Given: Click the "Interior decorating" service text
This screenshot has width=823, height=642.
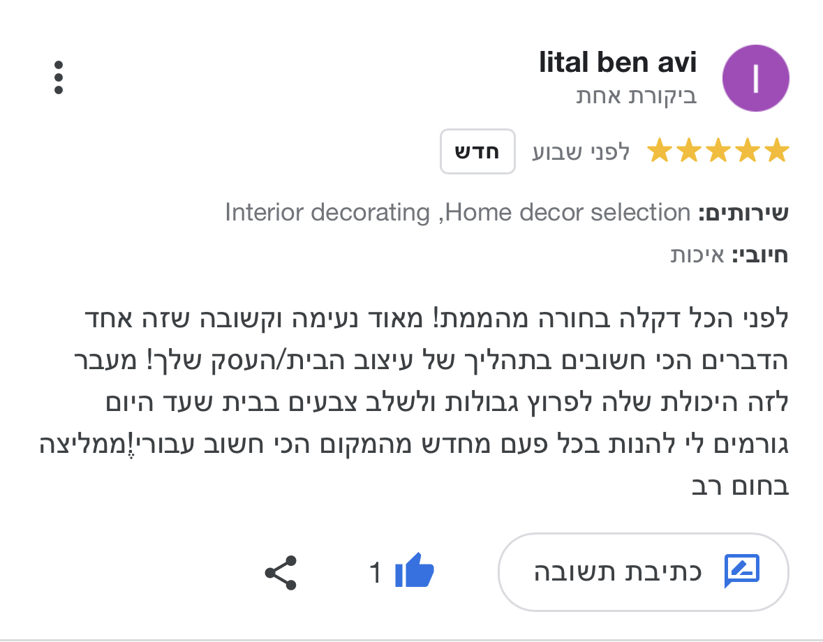Looking at the screenshot, I should [327, 212].
